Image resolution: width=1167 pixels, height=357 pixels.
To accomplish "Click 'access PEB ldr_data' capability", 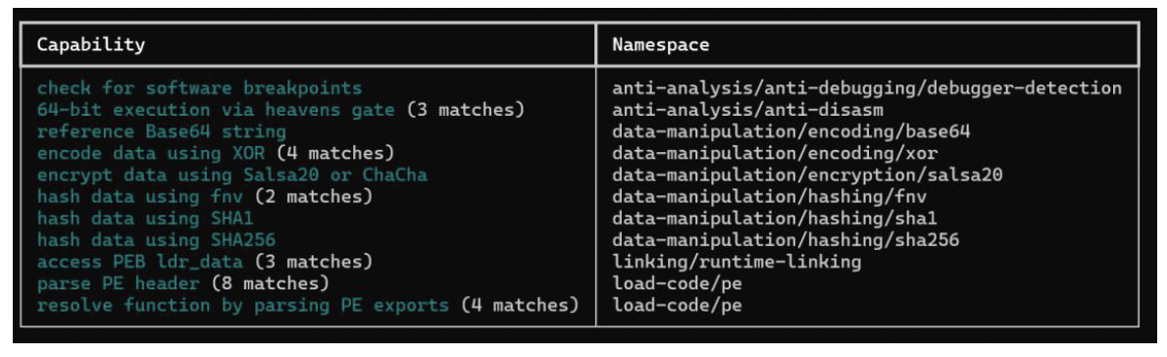I will 140,262.
